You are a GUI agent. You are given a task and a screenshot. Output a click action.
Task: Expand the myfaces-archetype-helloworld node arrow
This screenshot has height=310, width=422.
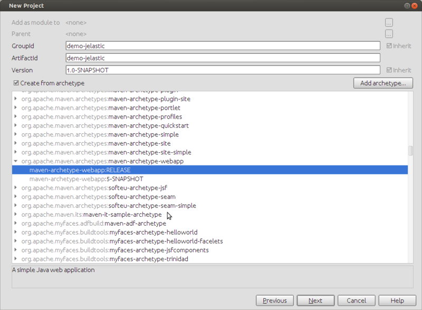click(x=16, y=232)
